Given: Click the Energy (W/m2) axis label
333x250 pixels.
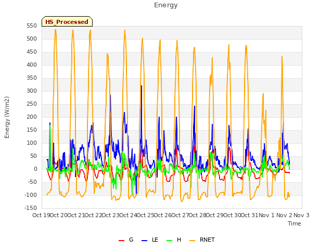Looking at the screenshot, I should (7, 117).
